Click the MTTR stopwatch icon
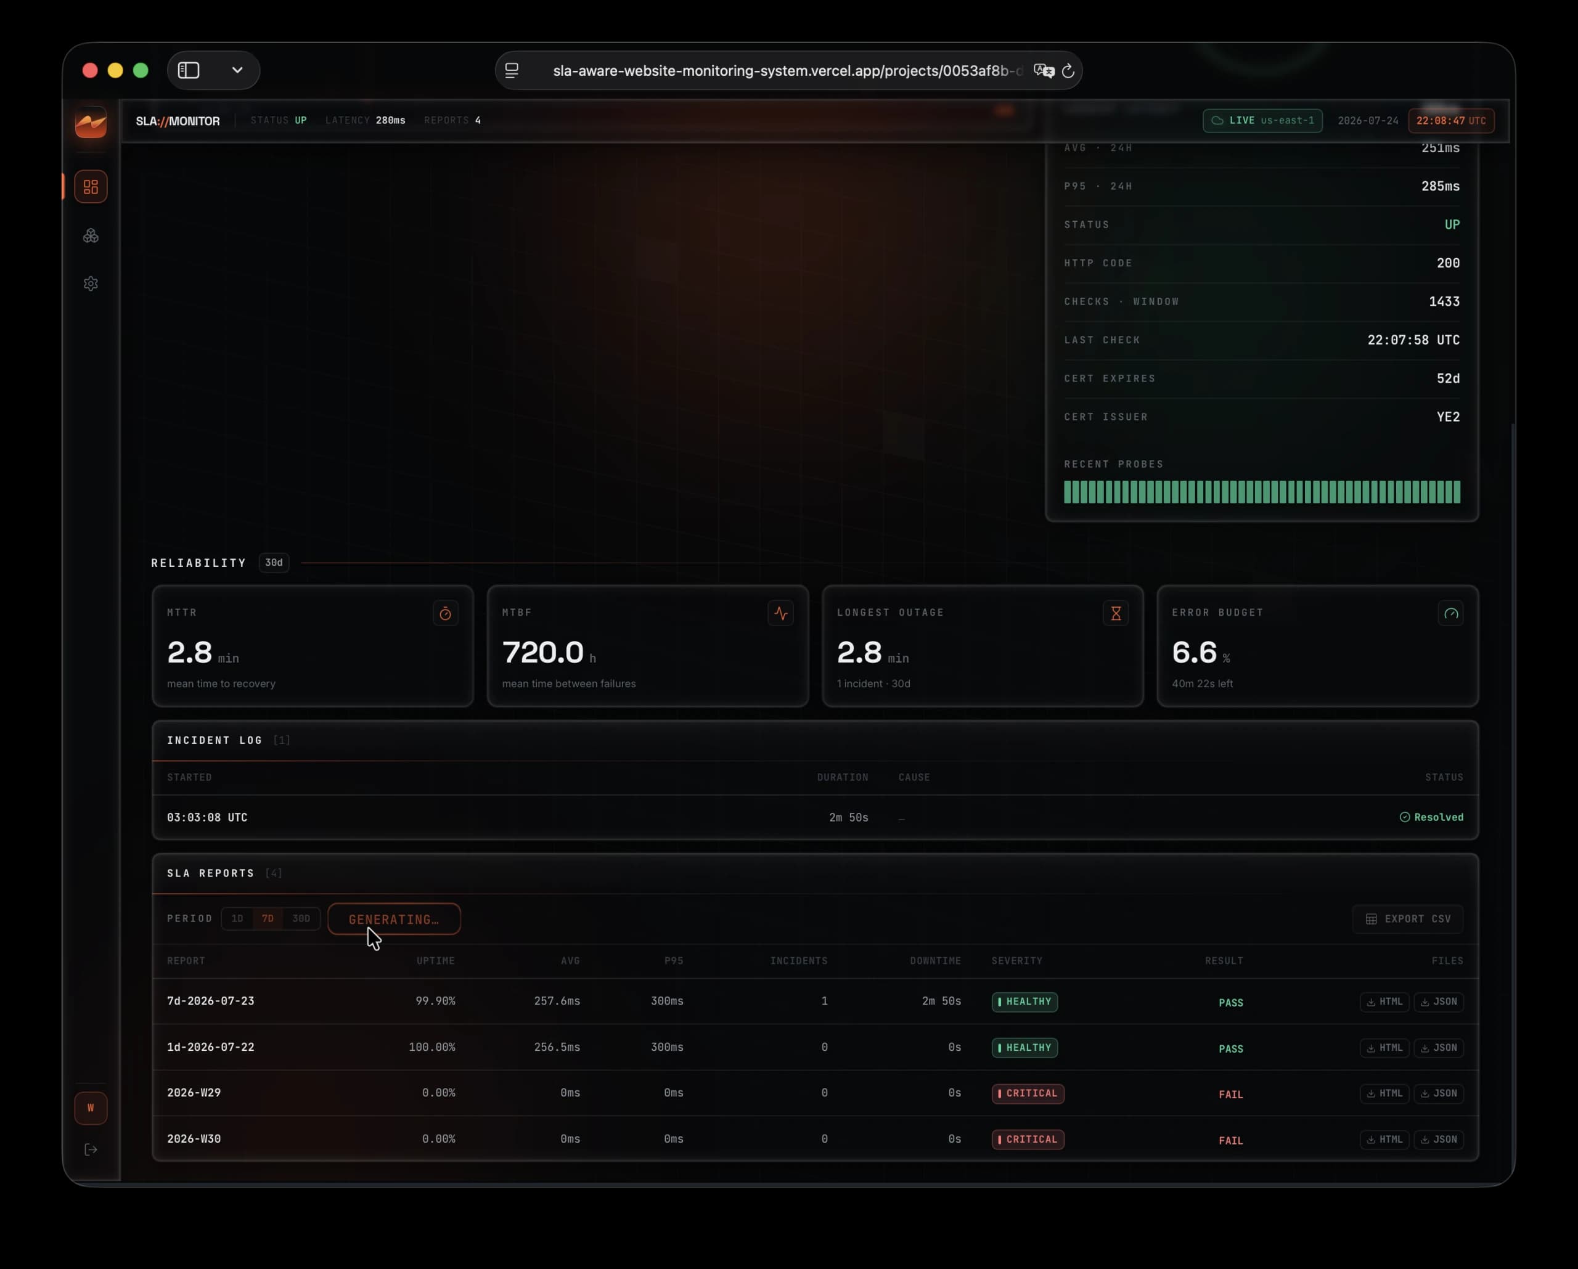1578x1269 pixels. [445, 614]
